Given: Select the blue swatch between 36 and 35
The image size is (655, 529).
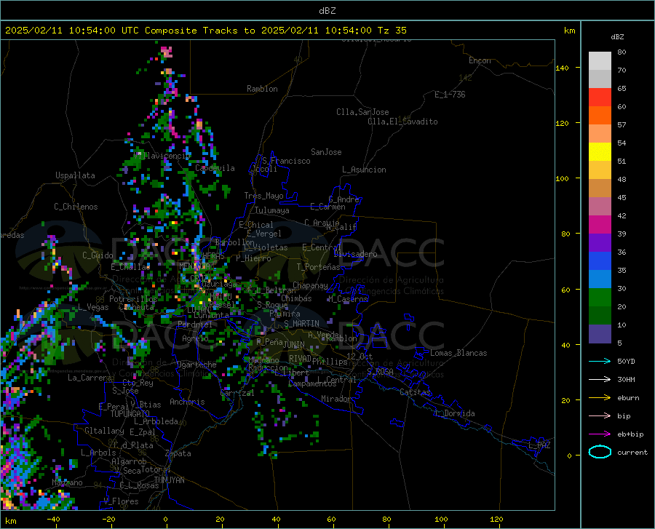Looking at the screenshot, I should [600, 261].
